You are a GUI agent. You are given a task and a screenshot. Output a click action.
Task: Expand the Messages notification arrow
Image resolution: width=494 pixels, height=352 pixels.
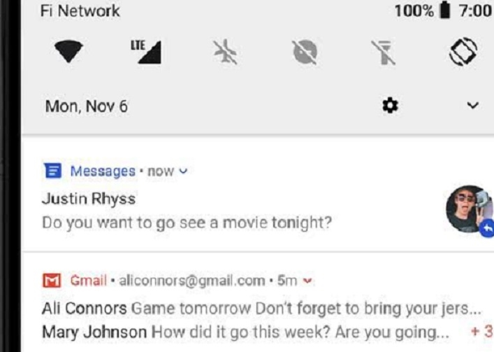(x=183, y=171)
